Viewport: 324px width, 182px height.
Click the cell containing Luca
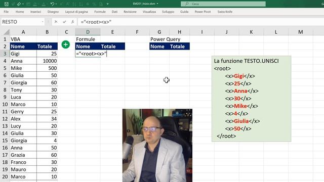23,97
